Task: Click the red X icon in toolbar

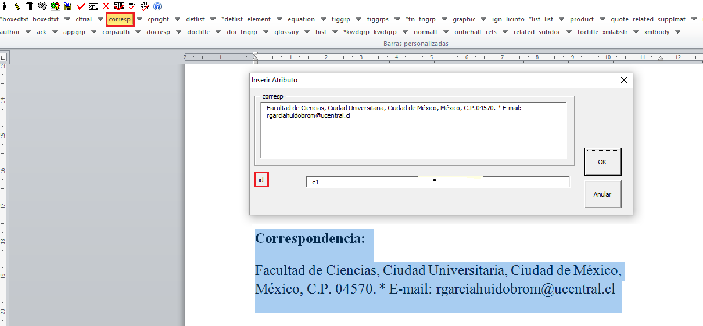Action: click(106, 6)
